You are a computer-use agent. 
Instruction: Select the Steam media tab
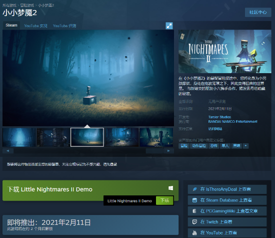[11, 26]
